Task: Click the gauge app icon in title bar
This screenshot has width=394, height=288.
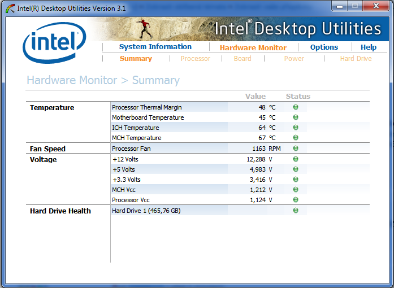Action: coord(10,8)
